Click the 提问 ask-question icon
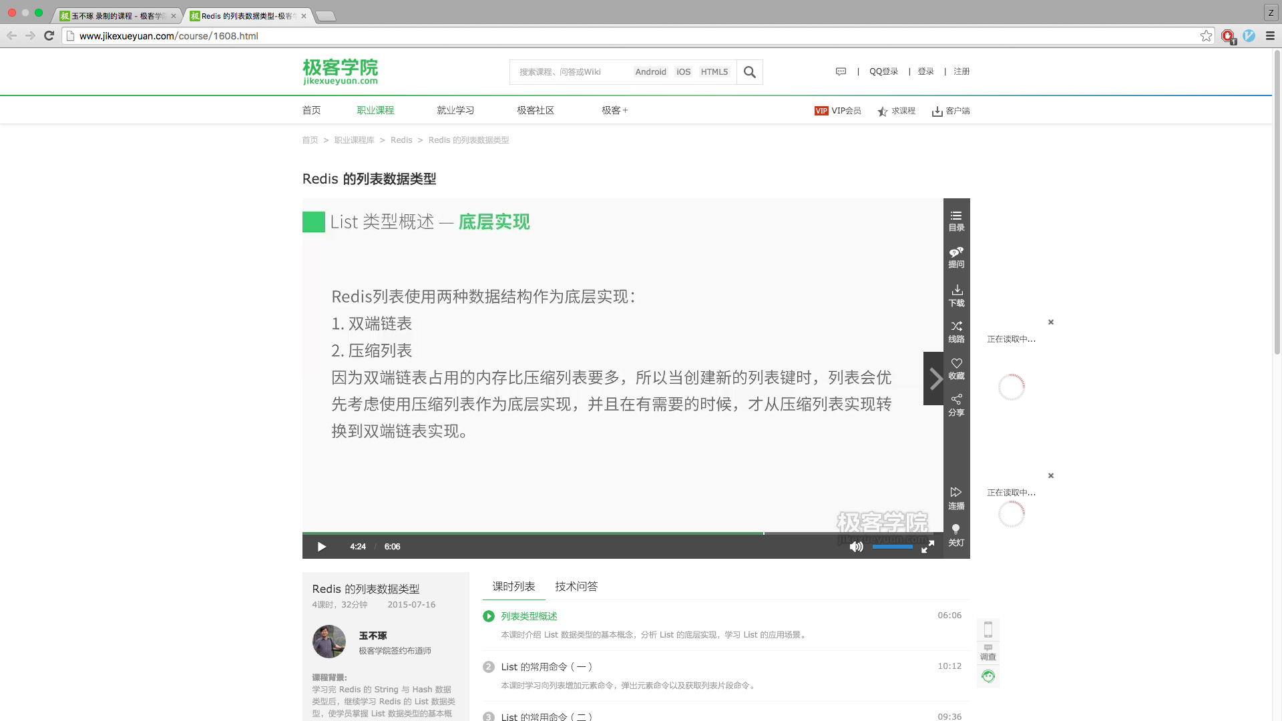This screenshot has width=1282, height=721. coord(956,257)
